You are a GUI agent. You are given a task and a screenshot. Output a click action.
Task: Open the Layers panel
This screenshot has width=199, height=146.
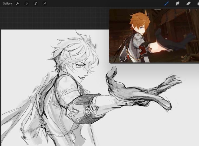click(x=198, y=4)
